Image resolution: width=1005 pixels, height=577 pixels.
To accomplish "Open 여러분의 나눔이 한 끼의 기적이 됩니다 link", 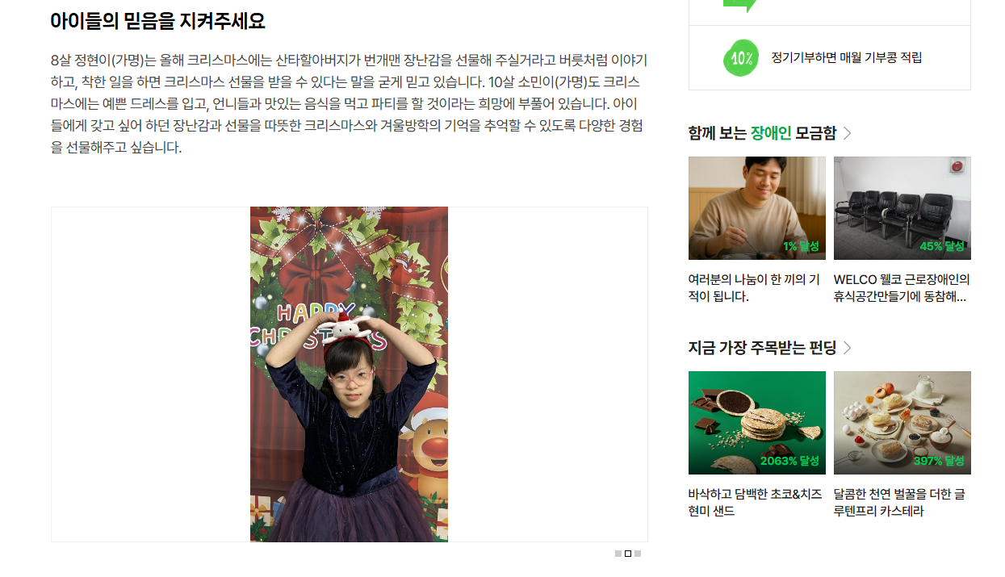I will (x=755, y=288).
